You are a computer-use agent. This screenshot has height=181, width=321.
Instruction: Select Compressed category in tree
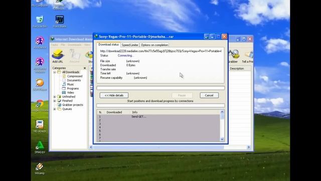click(75, 76)
